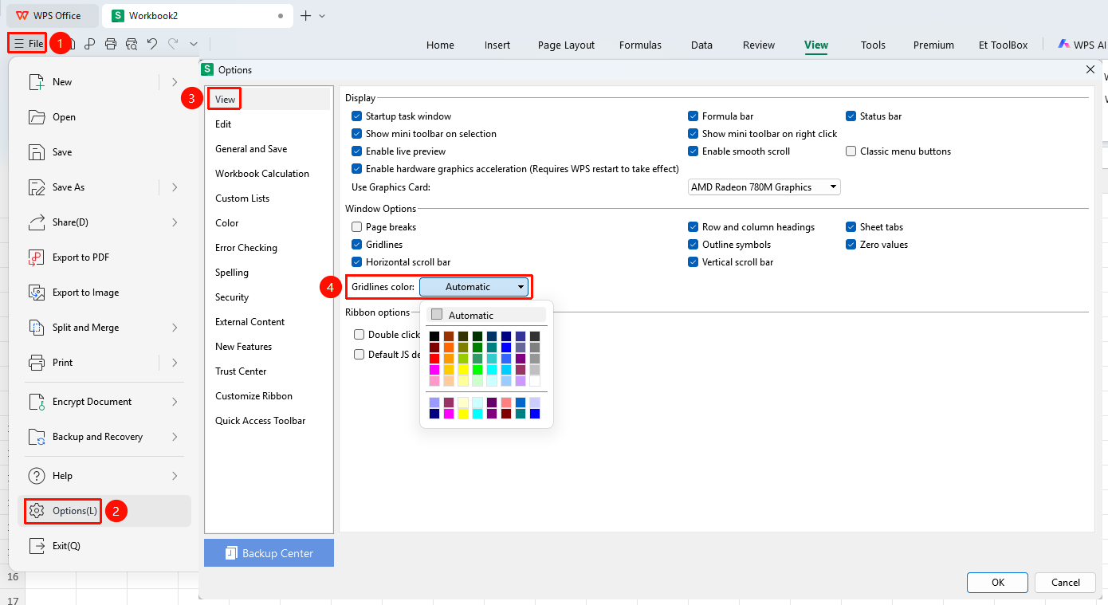Switch to the Page Layout ribbon tab

coord(566,45)
